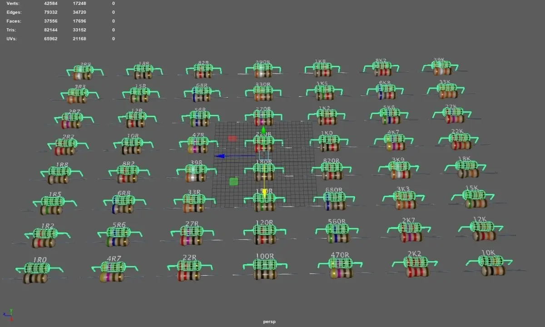Pick the 3R9 resistor object
The image size is (545, 327).
pos(84,73)
